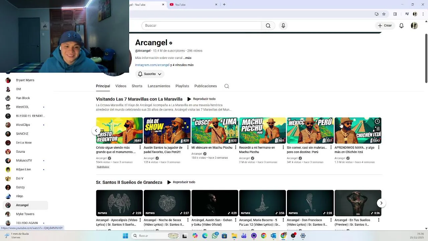Open options for Sin comer, casi sin maletas video
The image size is (428, 241).
[331, 148]
